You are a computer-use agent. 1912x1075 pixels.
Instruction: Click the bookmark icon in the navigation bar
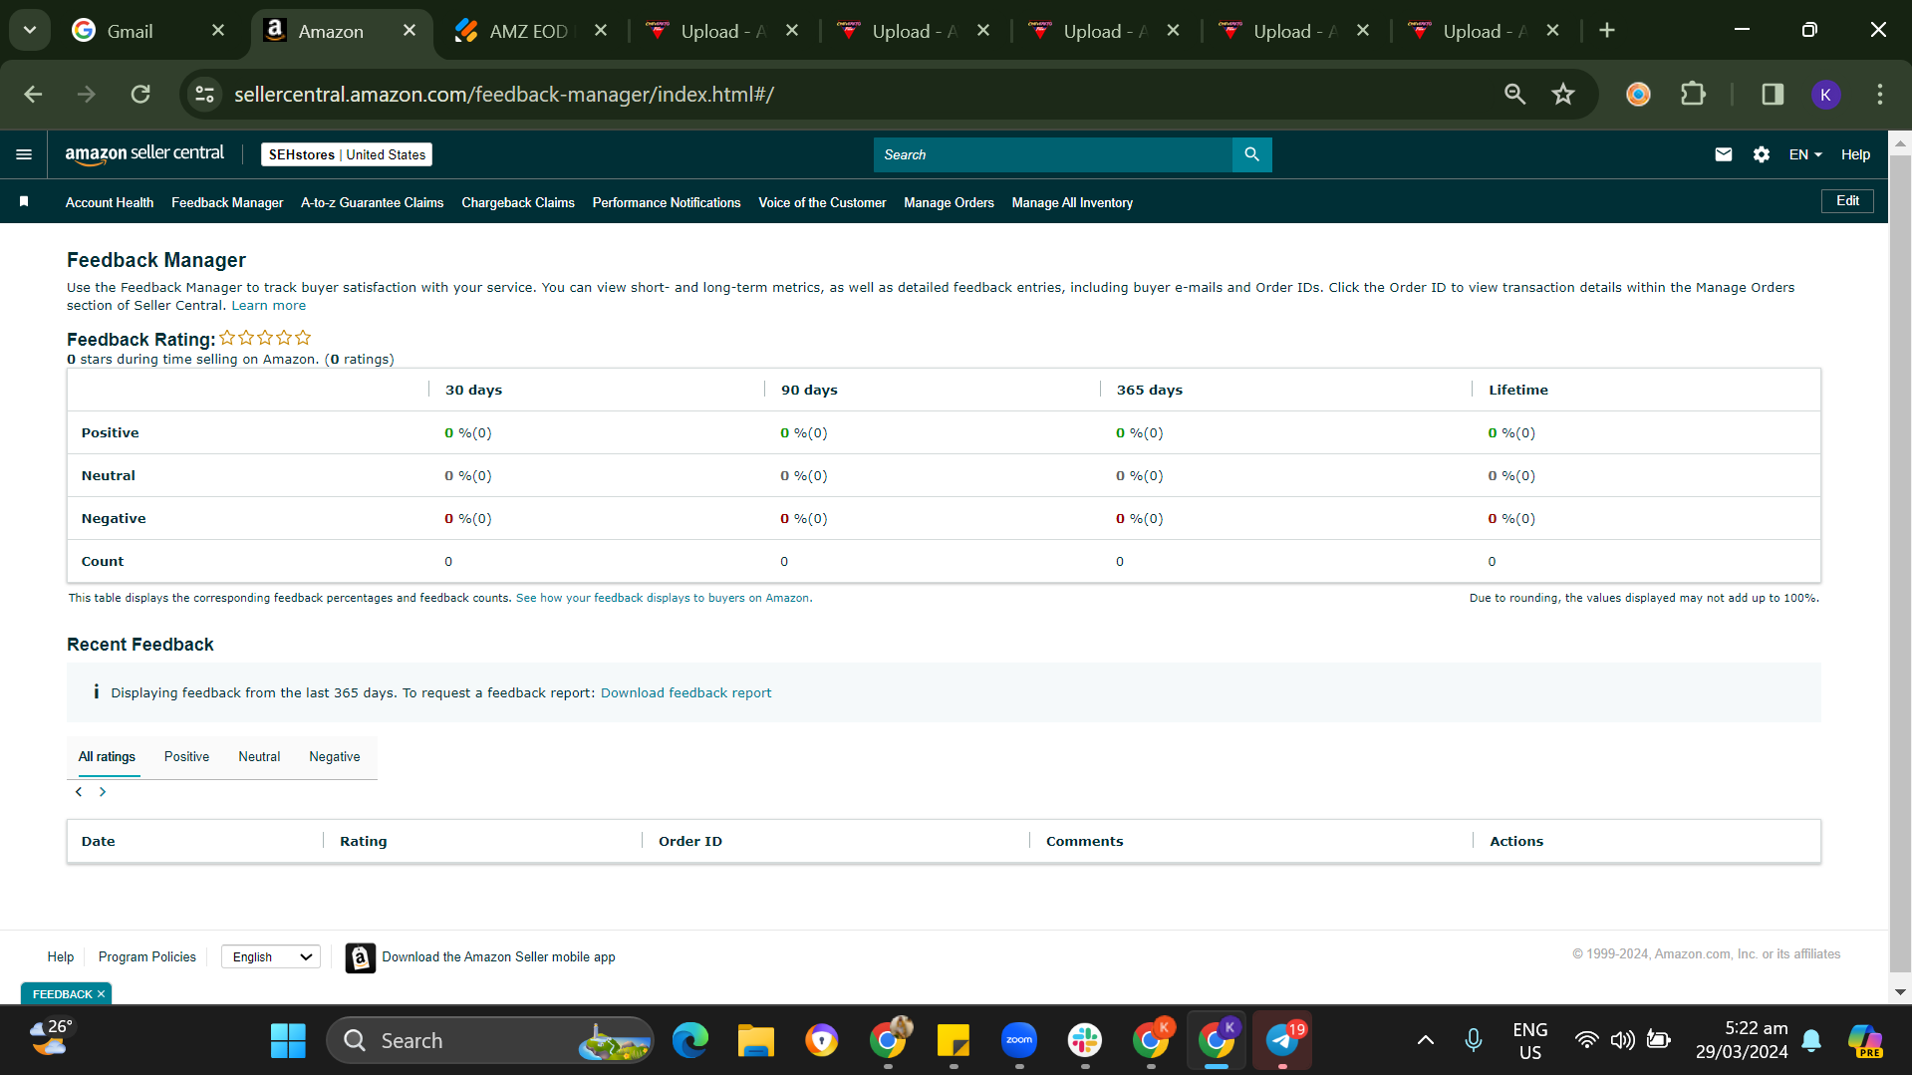[24, 202]
